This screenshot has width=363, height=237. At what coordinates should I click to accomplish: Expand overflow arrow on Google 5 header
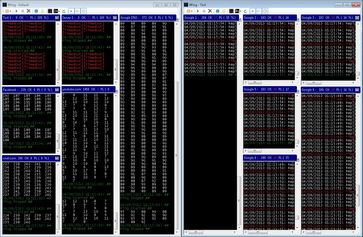pyautogui.click(x=298, y=91)
